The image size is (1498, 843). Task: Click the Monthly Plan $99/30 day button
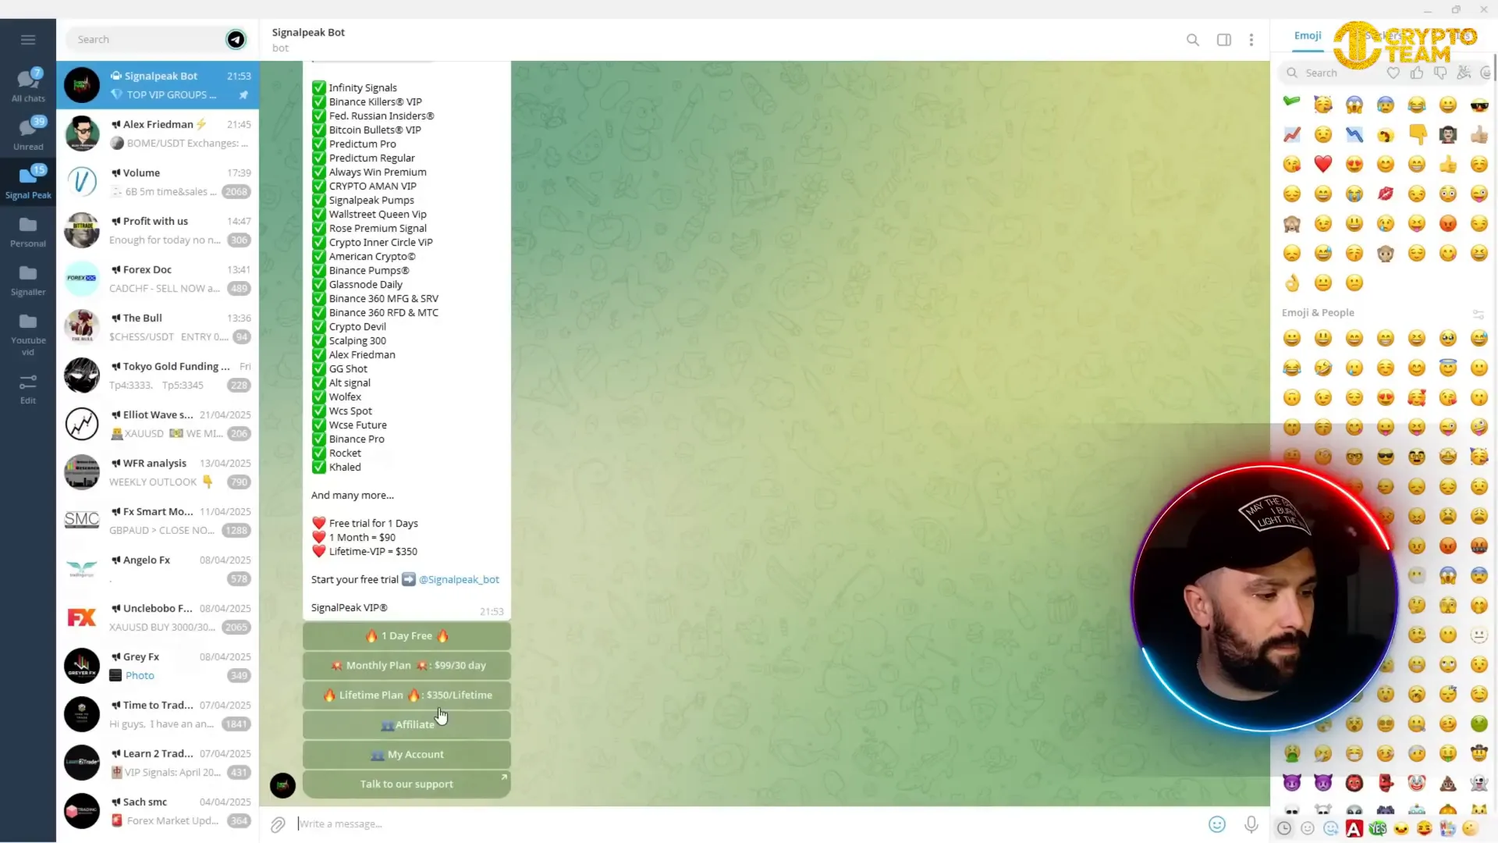point(406,666)
